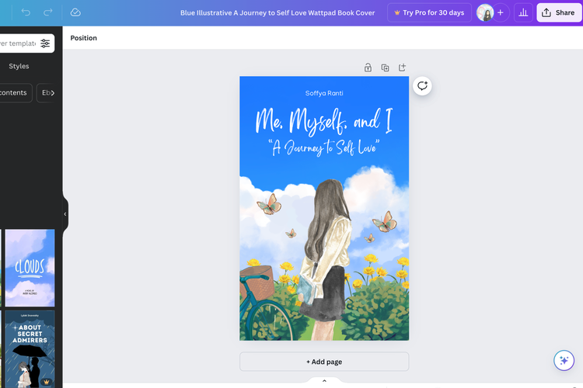This screenshot has height=388, width=583.
Task: Launch the Canva assistant sparkle button
Action: (x=564, y=360)
